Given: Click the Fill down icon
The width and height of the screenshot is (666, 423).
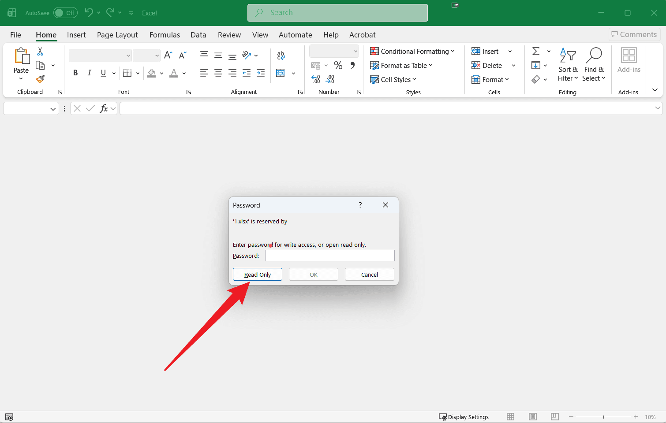Looking at the screenshot, I should click(536, 65).
